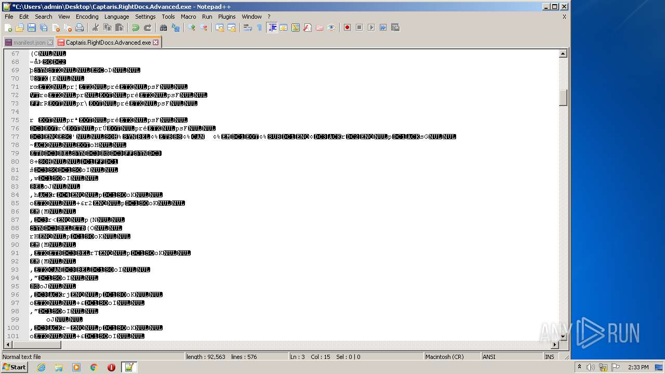Open the Function List panel
This screenshot has width=665, height=374.
[307, 28]
